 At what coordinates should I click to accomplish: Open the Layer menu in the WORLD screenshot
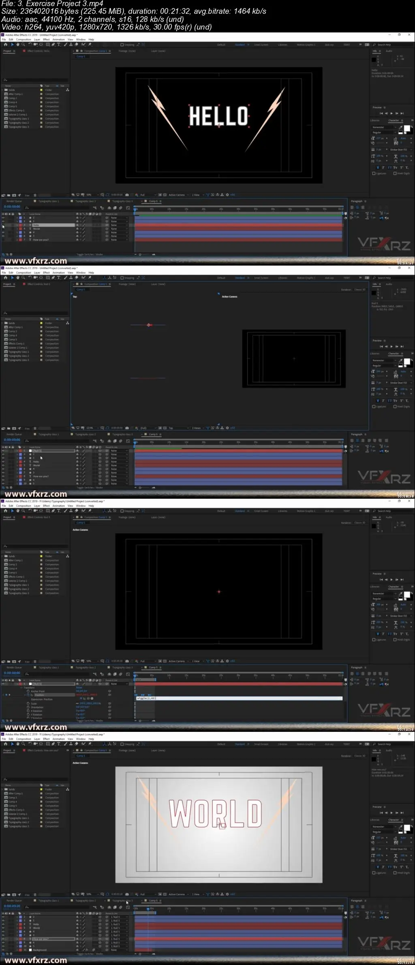(37, 739)
